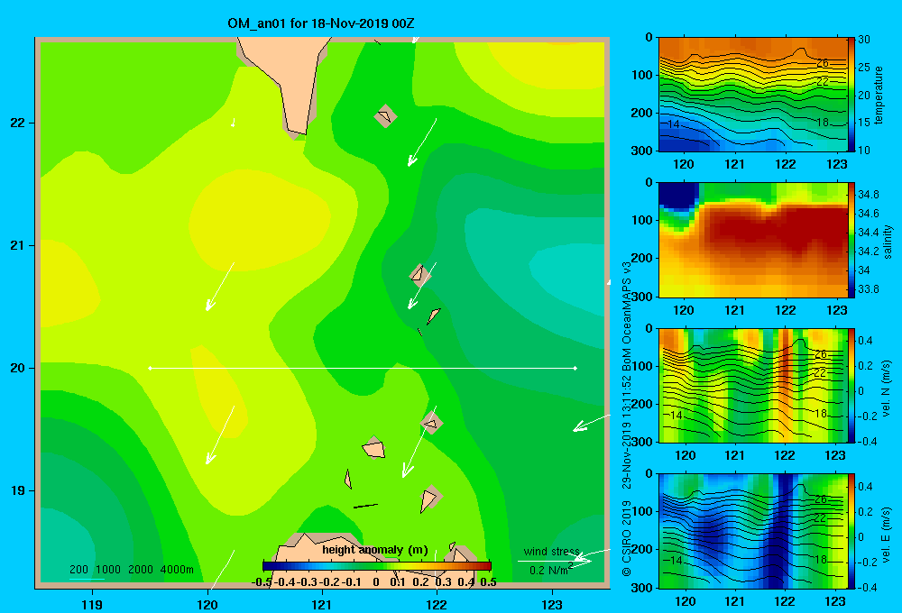This screenshot has width=902, height=613.
Task: Click '1000' in the bathymetry depth legend
Action: click(x=107, y=570)
